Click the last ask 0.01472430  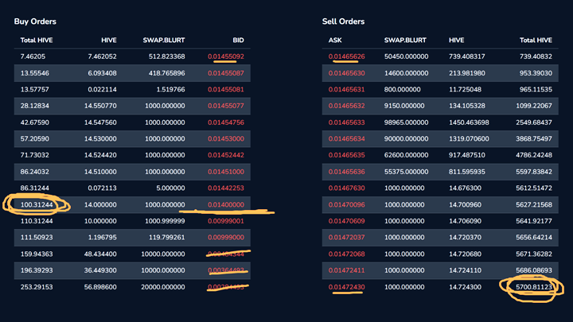(x=346, y=286)
